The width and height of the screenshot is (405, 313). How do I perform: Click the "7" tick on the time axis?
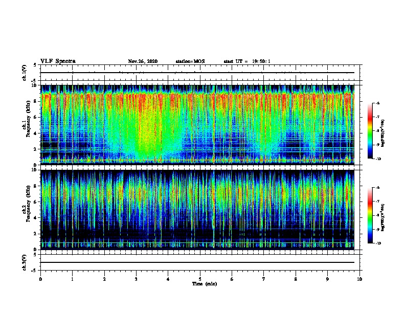pyautogui.click(x=264, y=279)
